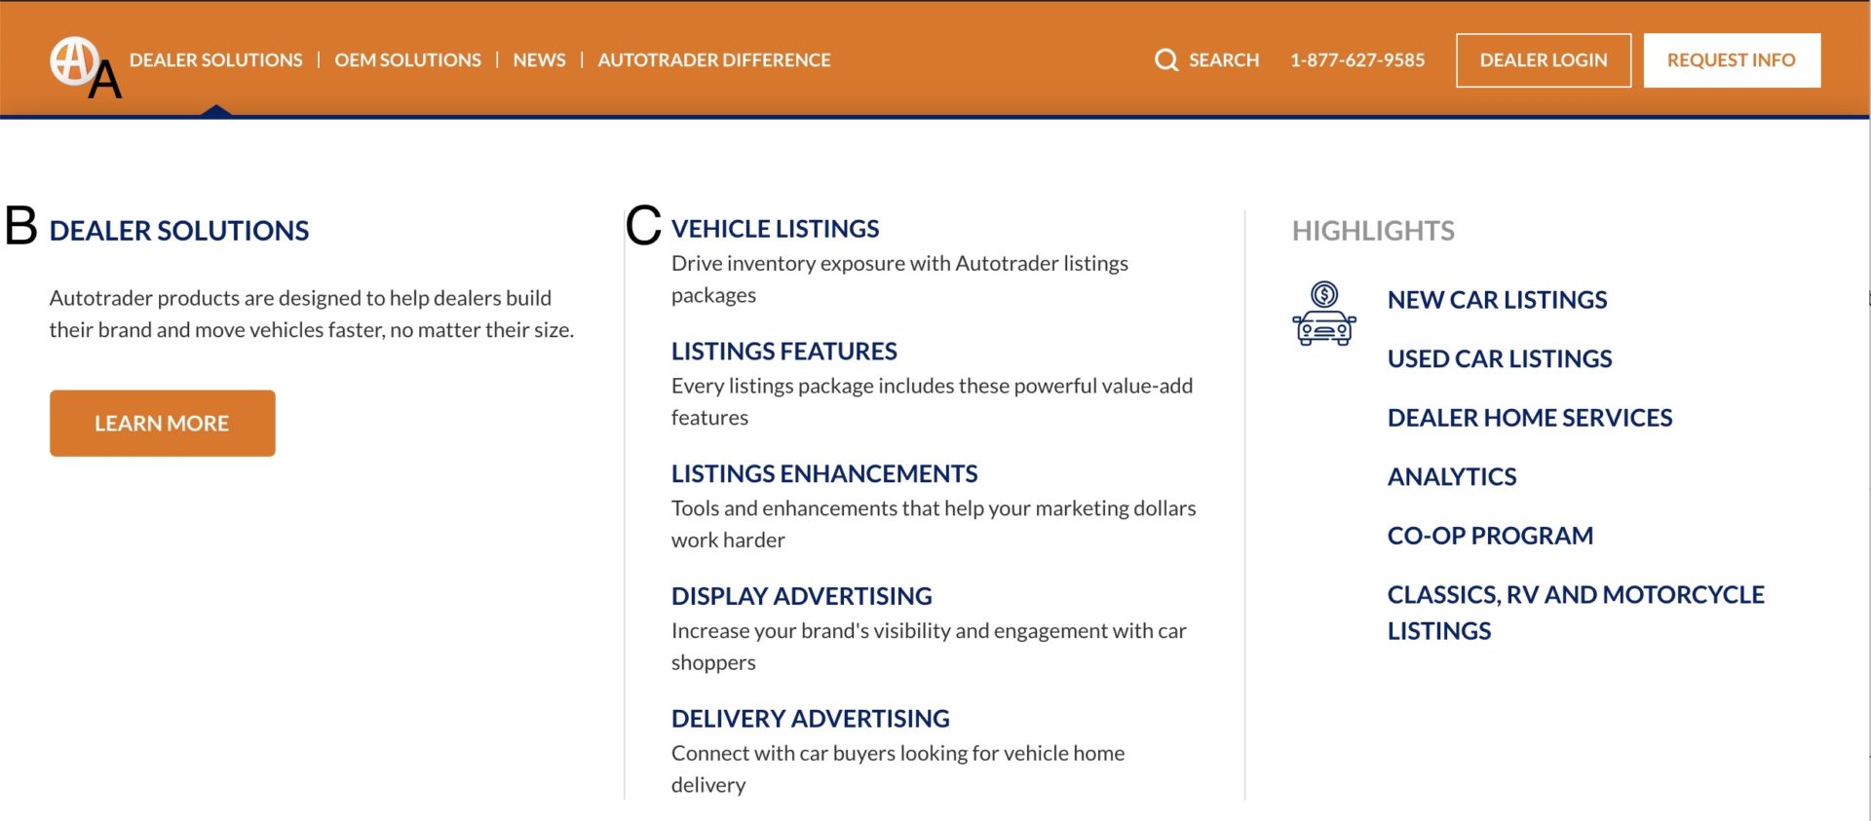Click the Highlights heading
Image resolution: width=1871 pixels, height=821 pixels.
point(1373,231)
